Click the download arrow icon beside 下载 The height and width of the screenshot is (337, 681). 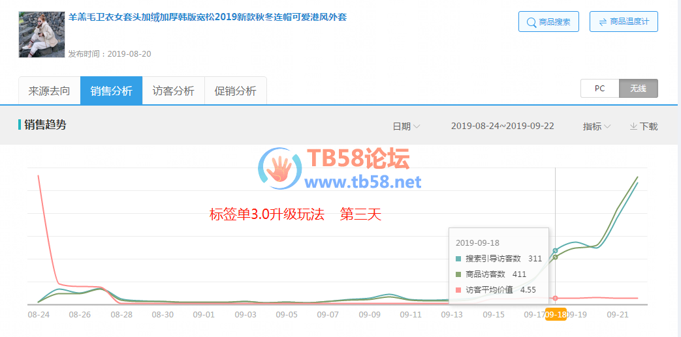click(x=633, y=126)
